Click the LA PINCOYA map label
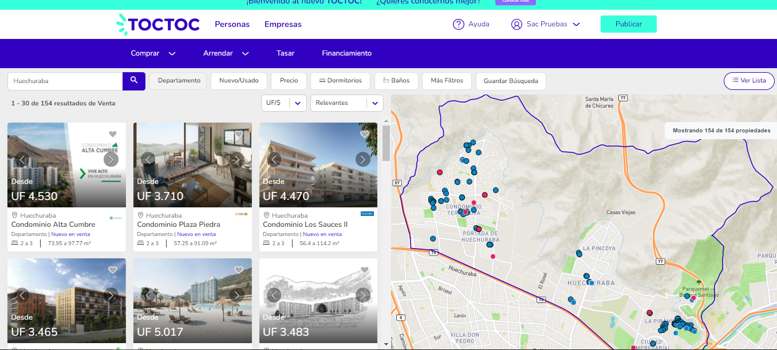The image size is (777, 350). click(x=599, y=249)
